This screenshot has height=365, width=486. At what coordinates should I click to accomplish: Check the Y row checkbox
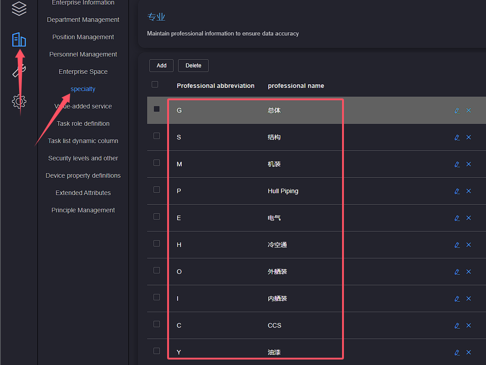click(157, 351)
